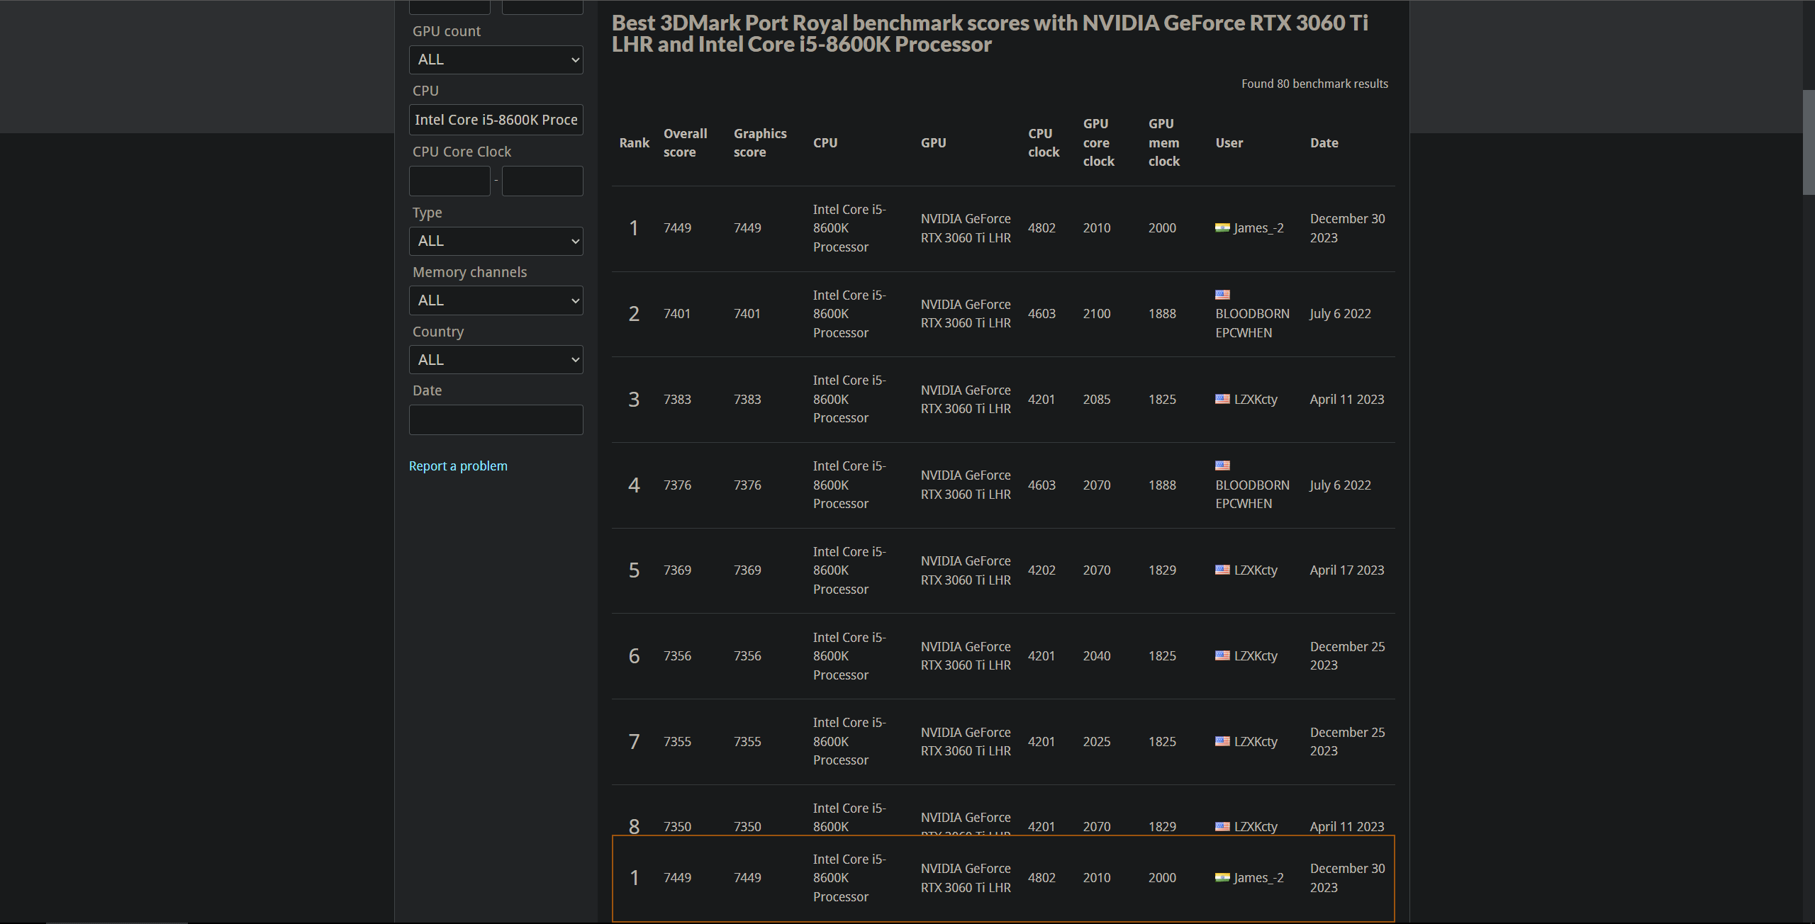
Task: Focus the Date filter input field
Action: 496,419
